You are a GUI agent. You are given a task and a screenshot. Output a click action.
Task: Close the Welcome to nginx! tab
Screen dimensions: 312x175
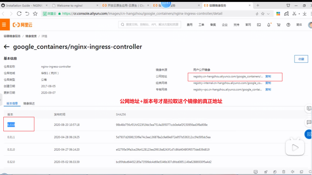coord(97,5)
